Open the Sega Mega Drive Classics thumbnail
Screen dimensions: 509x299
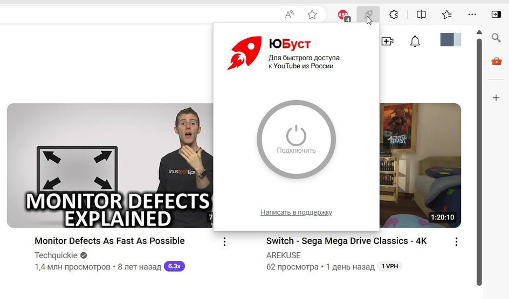click(x=420, y=165)
